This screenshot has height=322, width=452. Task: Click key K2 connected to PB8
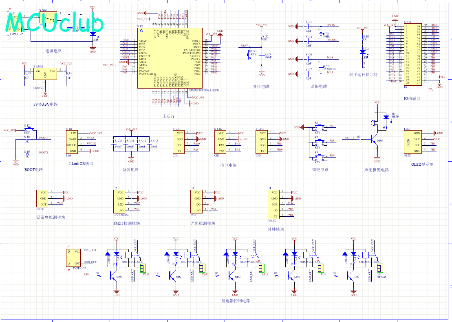point(320,142)
